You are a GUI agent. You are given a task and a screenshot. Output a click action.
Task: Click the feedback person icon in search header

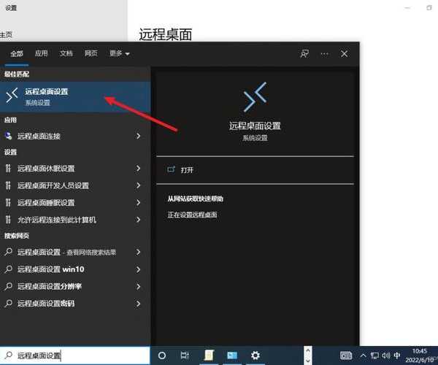coord(304,53)
